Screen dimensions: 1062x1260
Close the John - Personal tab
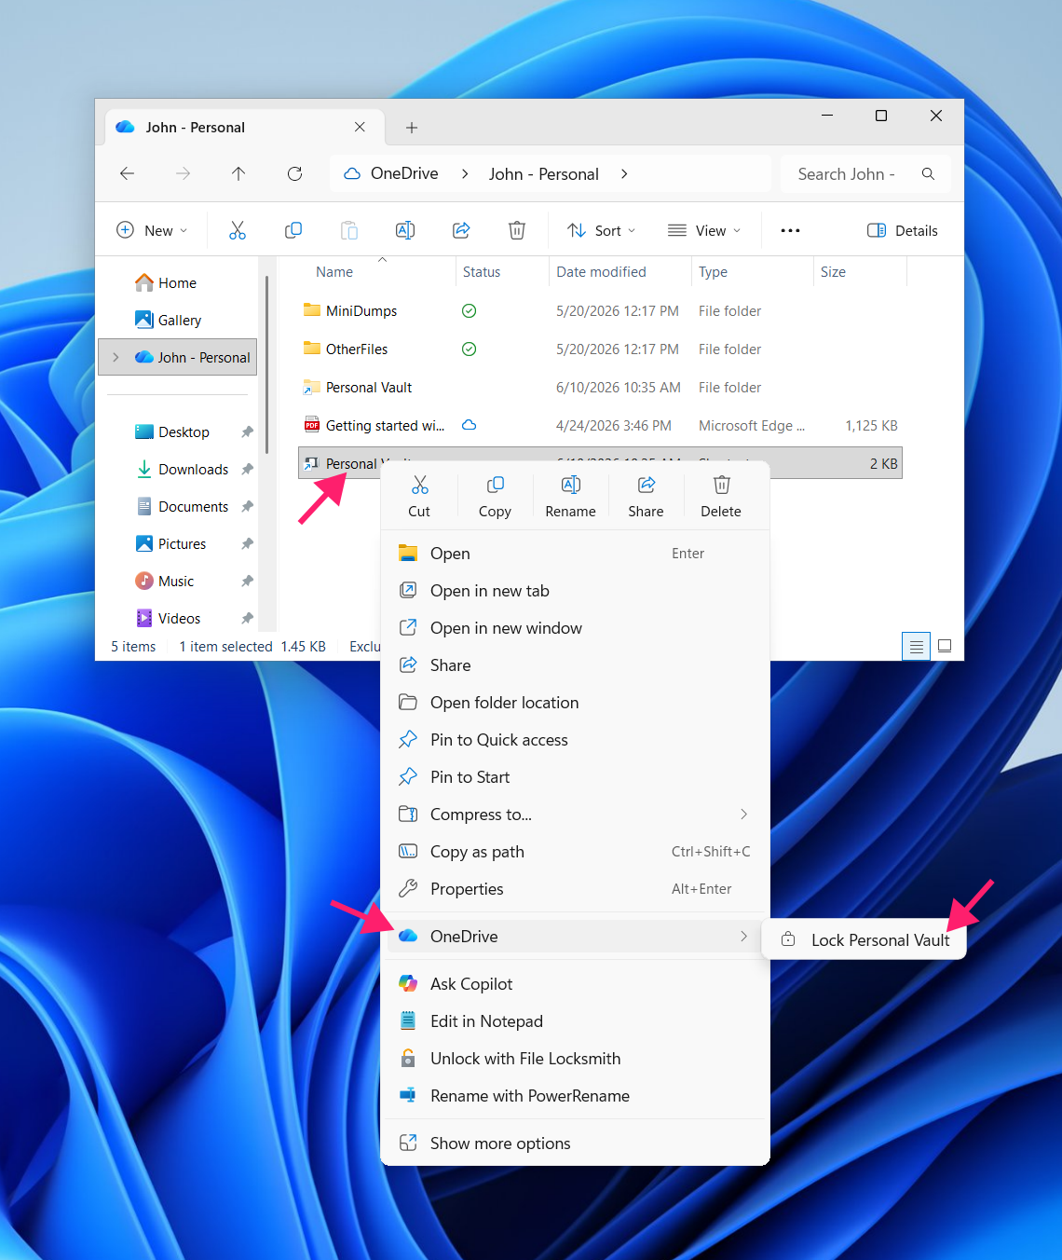[x=360, y=127]
